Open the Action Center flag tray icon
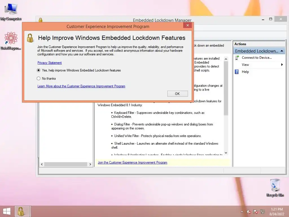The height and width of the screenshot is (217, 289). (x=256, y=212)
